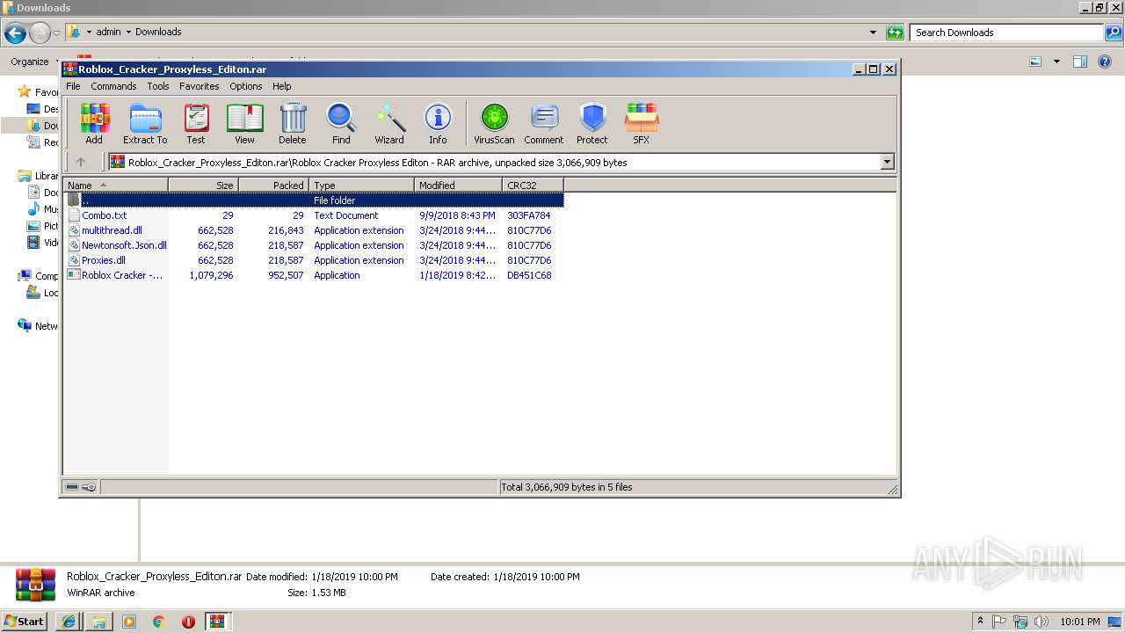Viewport: 1125px width, 633px height.
Task: Click the taskbar clock showing 10:01 PM
Action: coord(1079,622)
